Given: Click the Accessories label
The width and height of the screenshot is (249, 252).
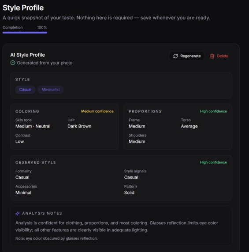Looking at the screenshot, I should (26, 186).
